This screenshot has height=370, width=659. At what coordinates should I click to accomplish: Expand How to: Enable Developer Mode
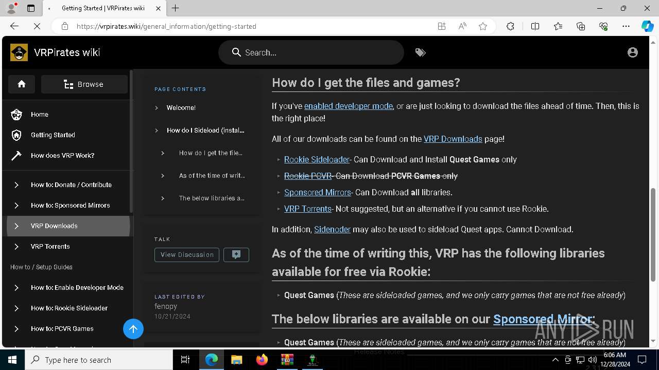pyautogui.click(x=16, y=288)
